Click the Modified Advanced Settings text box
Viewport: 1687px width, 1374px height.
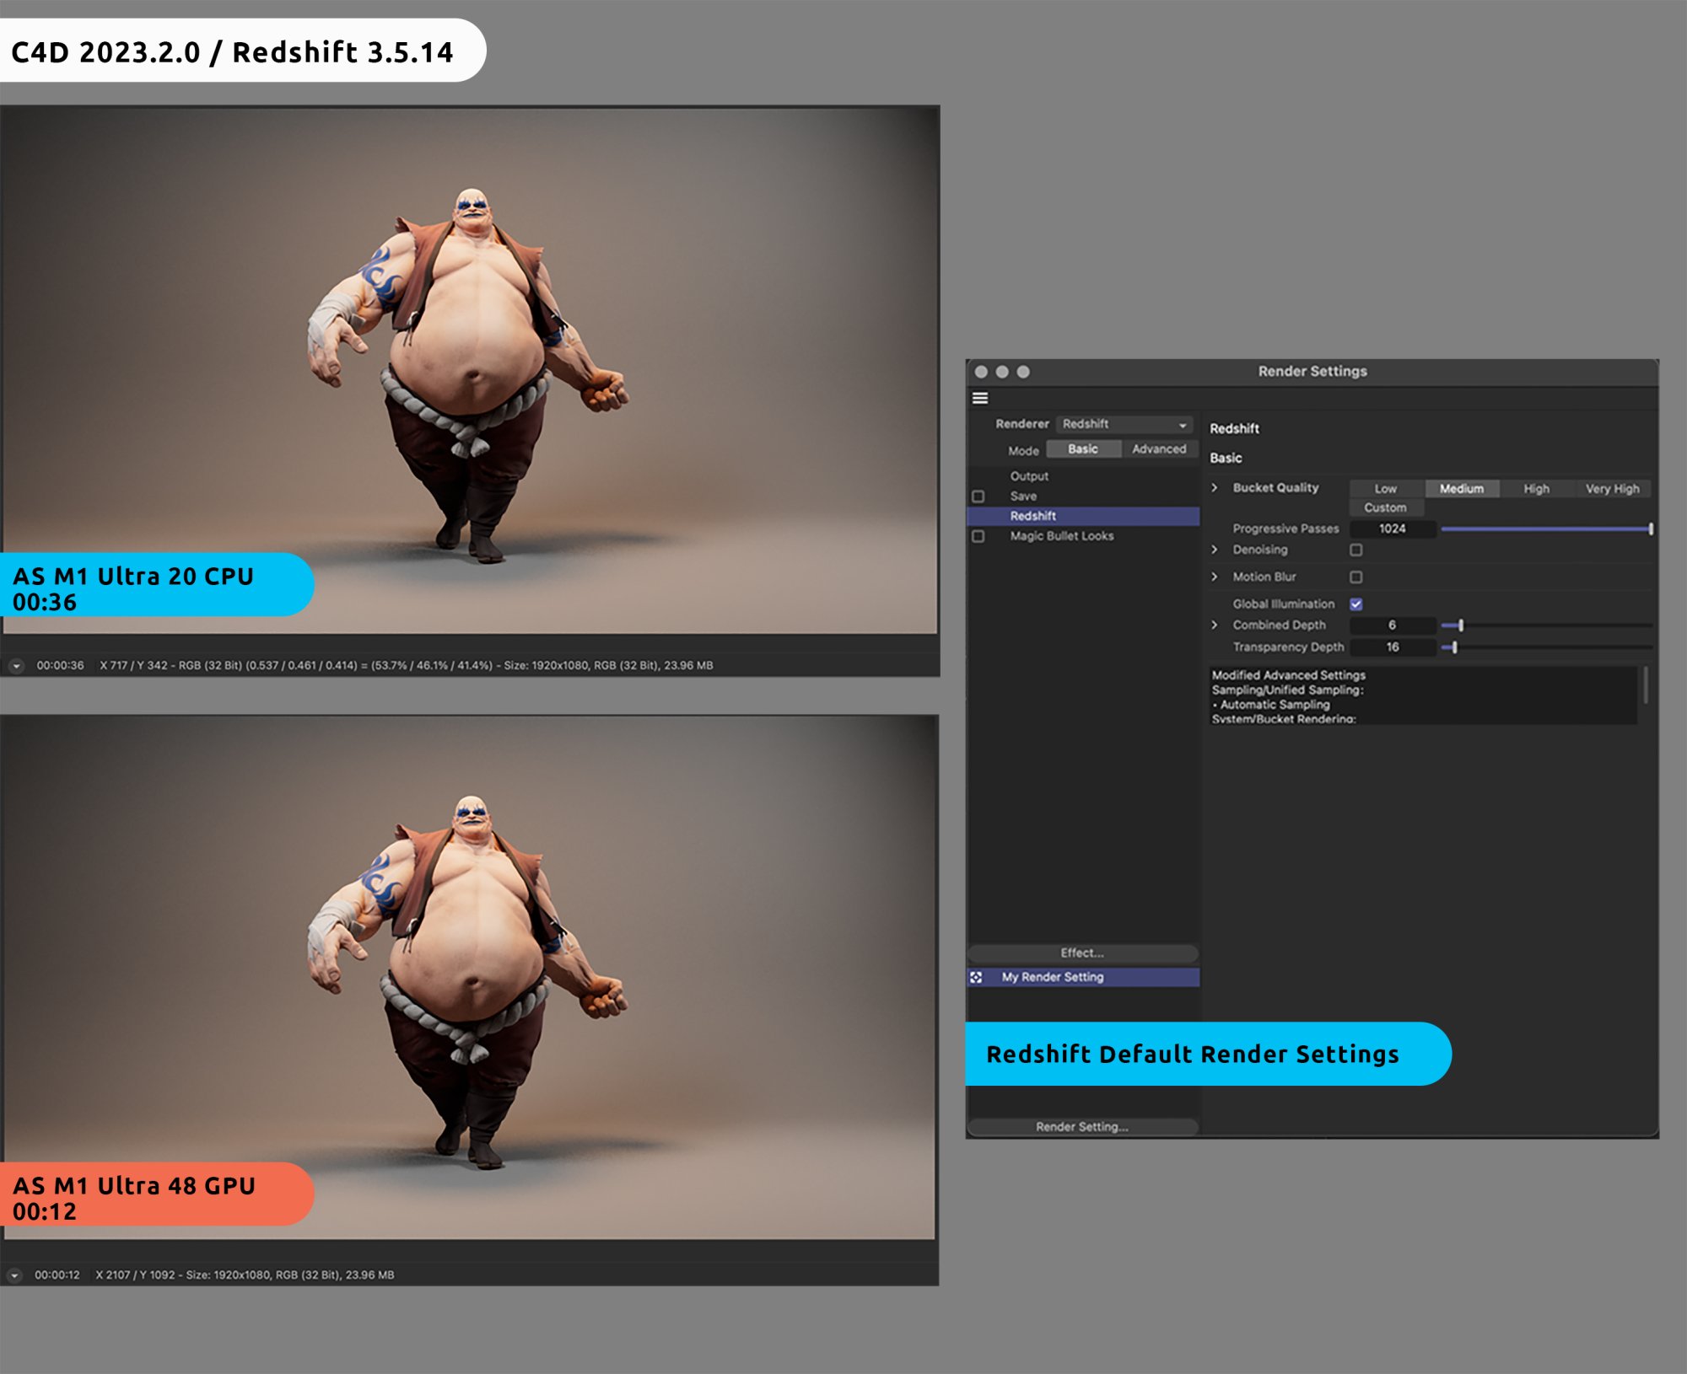(1423, 695)
